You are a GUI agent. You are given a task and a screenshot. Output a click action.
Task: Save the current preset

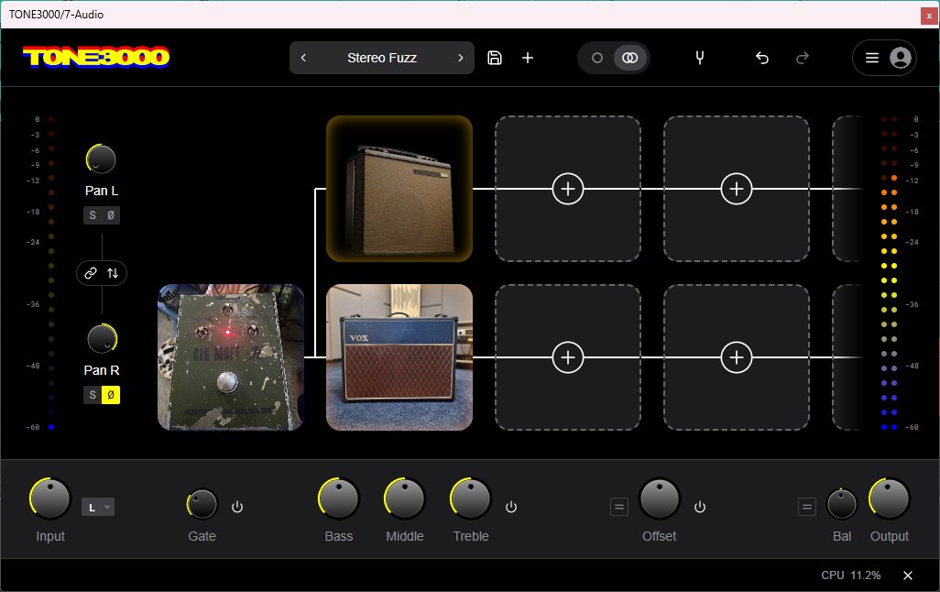(495, 58)
